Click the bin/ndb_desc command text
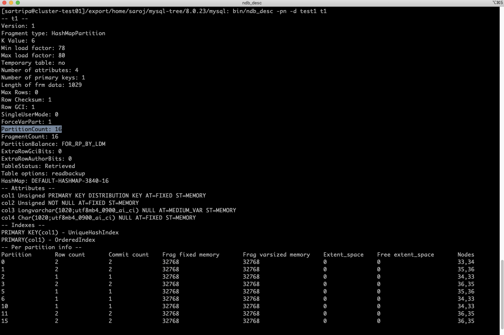The width and height of the screenshot is (504, 335). pyautogui.click(x=253, y=11)
